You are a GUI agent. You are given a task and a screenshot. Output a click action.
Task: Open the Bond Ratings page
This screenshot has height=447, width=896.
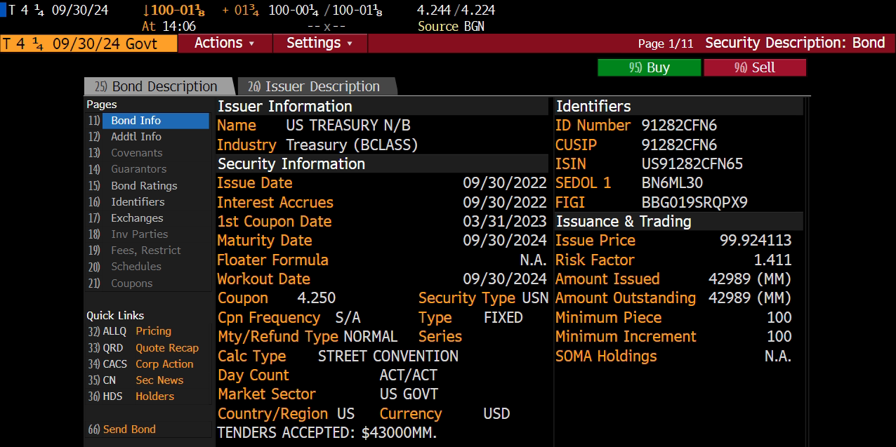(144, 186)
